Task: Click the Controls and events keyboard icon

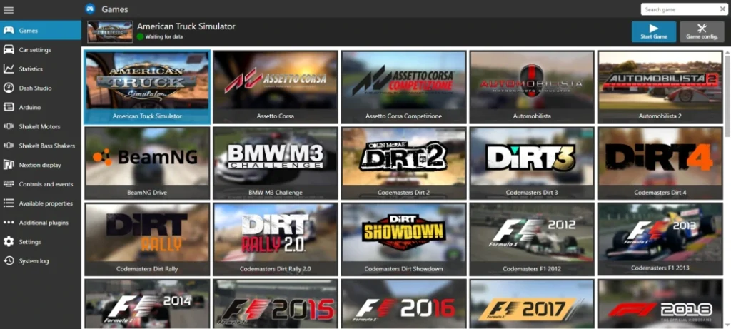Action: (9, 183)
